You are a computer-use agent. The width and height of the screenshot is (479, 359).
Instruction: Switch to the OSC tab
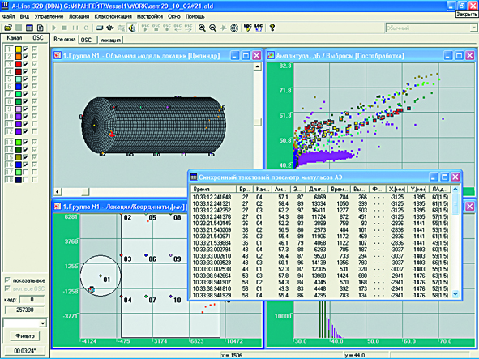(87, 40)
